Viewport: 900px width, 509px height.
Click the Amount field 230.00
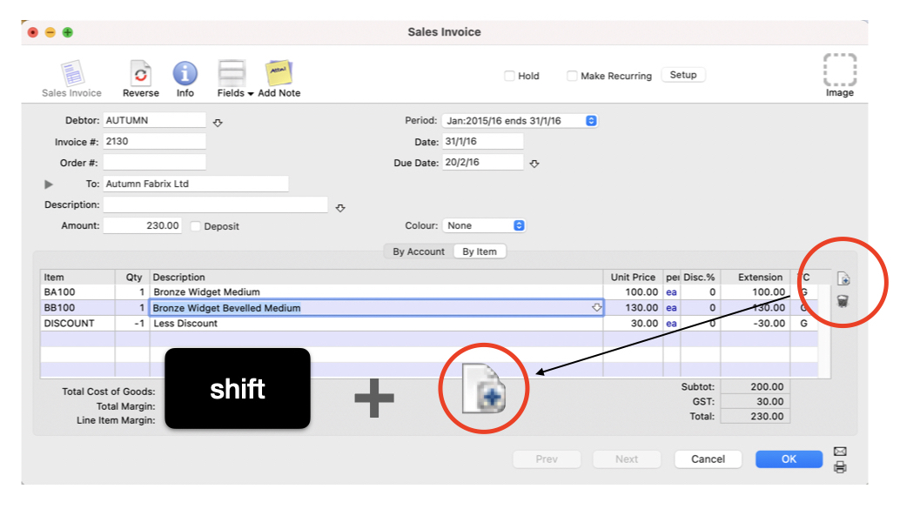[143, 225]
